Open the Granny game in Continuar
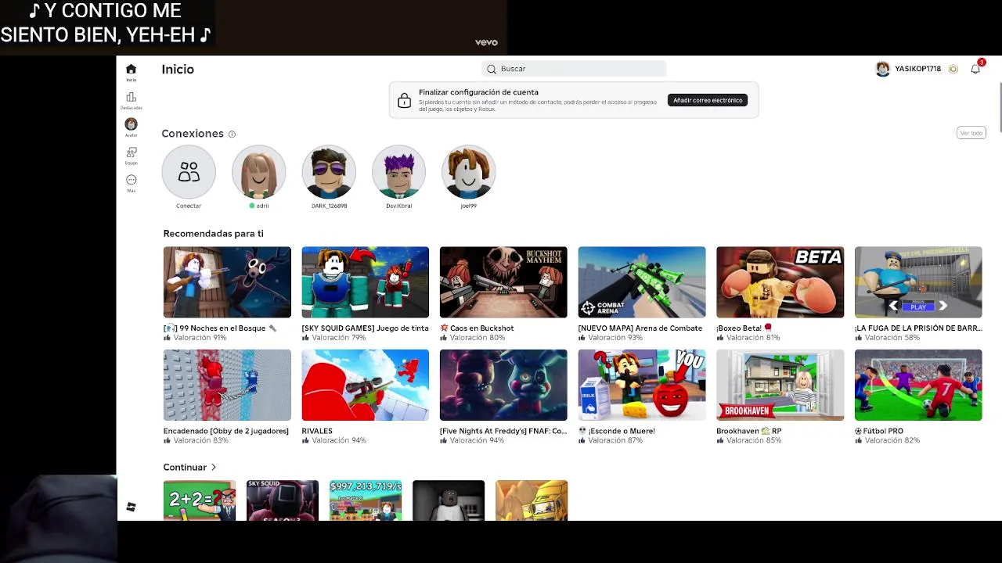This screenshot has width=1002, height=563. [x=449, y=500]
